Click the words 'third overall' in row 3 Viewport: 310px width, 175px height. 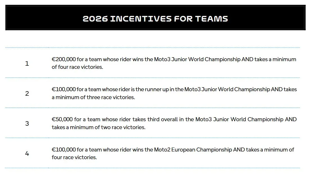161,119
